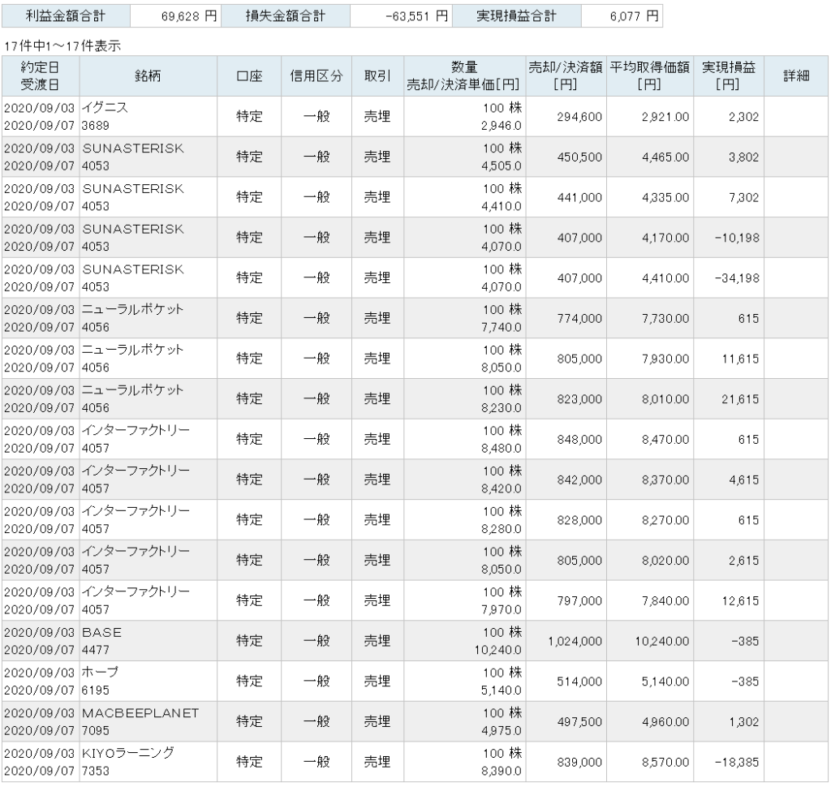The height and width of the screenshot is (787, 831).
Task: Click the 信用区分 column header
Action: [316, 75]
